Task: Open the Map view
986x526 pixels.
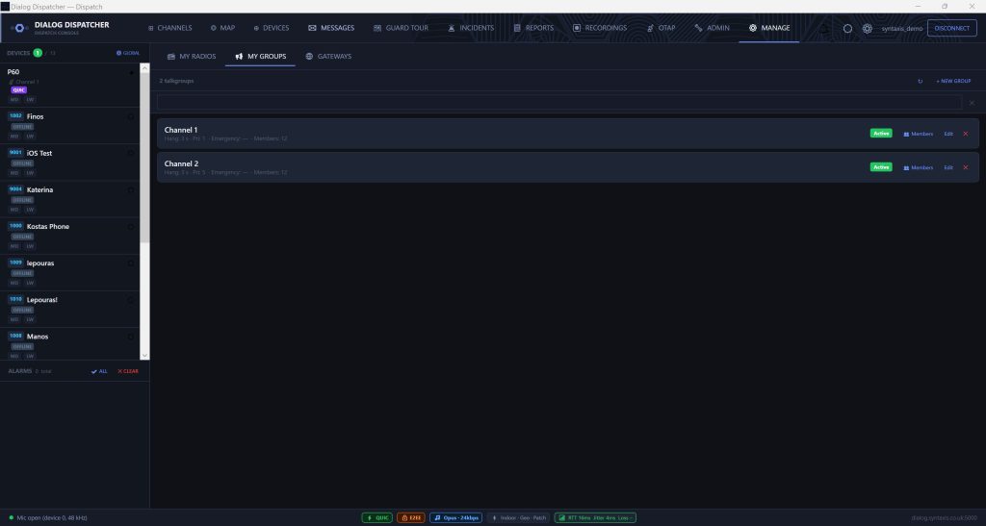Action: (222, 28)
